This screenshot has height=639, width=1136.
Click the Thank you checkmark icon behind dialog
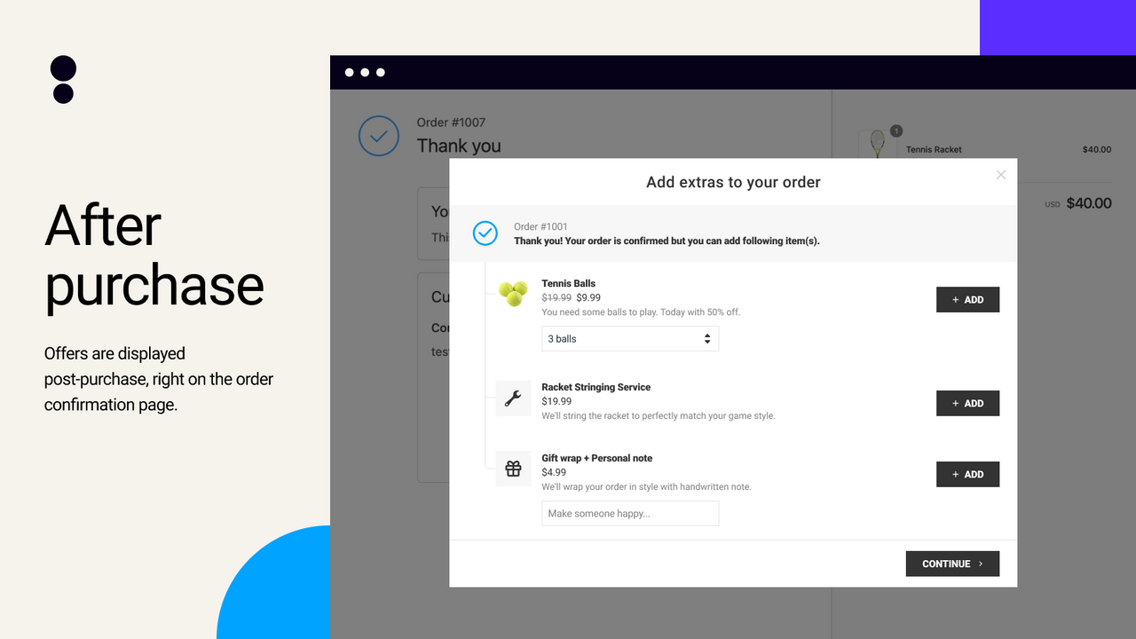click(x=379, y=137)
